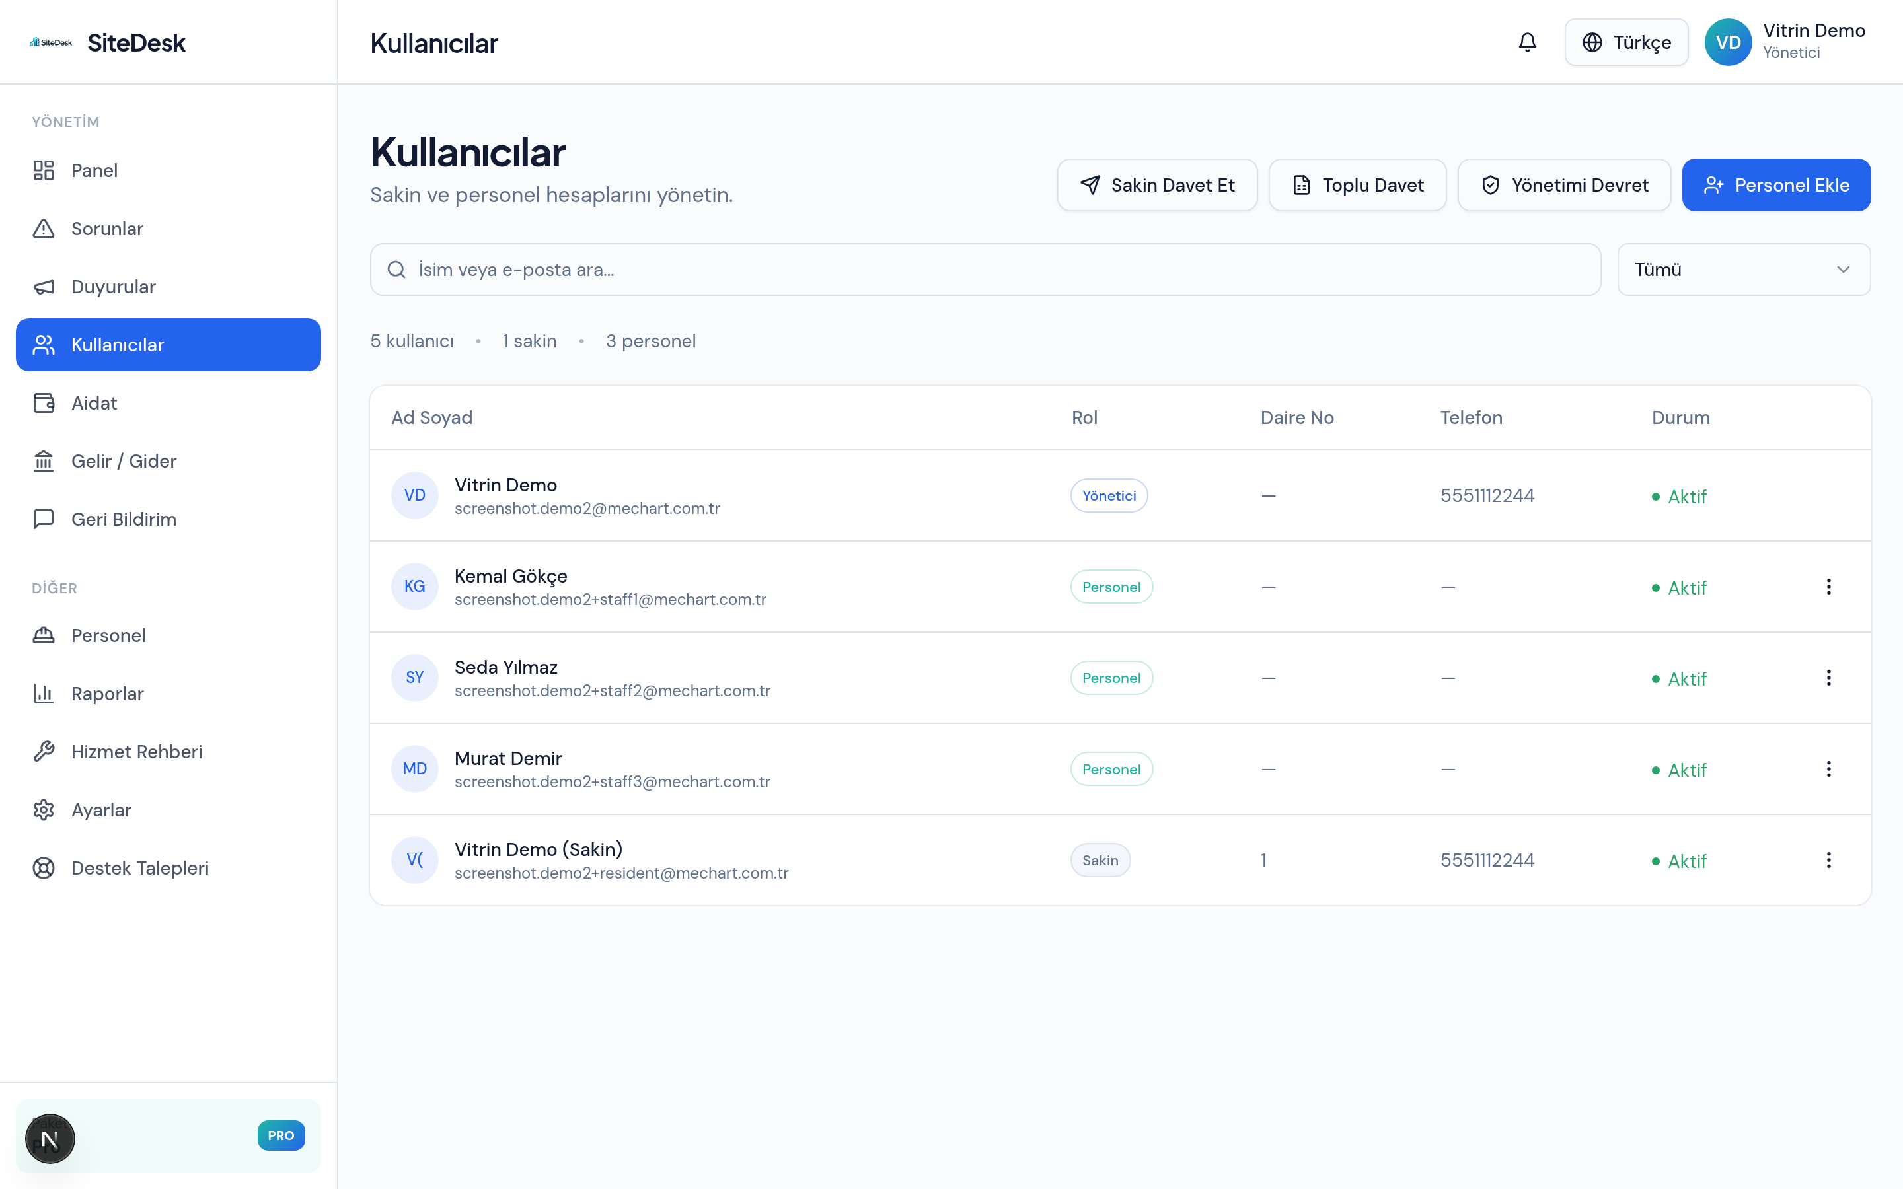Screen dimensions: 1903x1189
Task: Click the VD profile avatar in header
Action: pos(1728,42)
